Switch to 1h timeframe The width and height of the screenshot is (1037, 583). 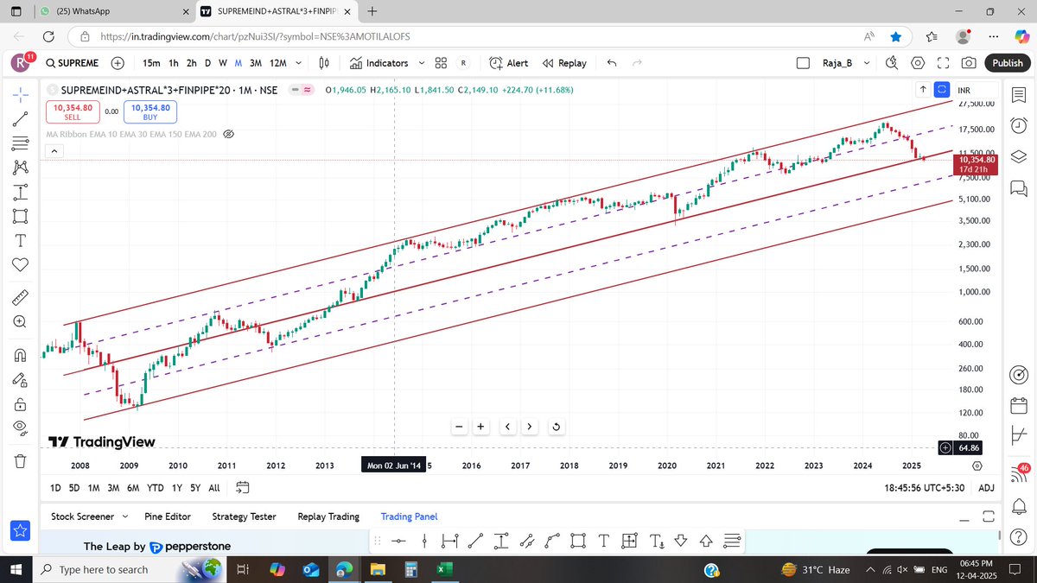coord(174,63)
